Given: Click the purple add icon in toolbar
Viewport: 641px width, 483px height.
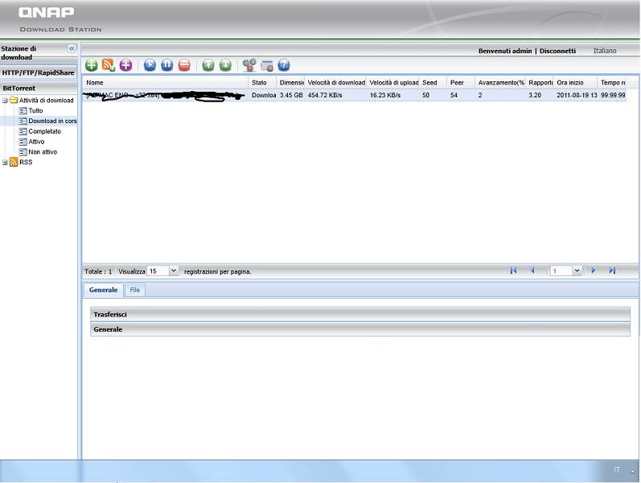Looking at the screenshot, I should [125, 65].
